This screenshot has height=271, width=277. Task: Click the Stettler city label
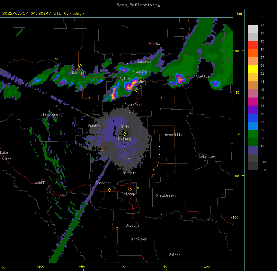pos(204,76)
